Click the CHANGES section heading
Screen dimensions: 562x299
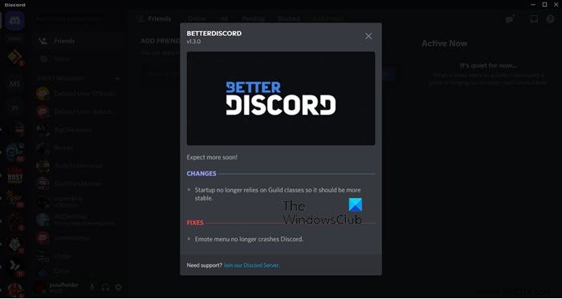point(202,173)
